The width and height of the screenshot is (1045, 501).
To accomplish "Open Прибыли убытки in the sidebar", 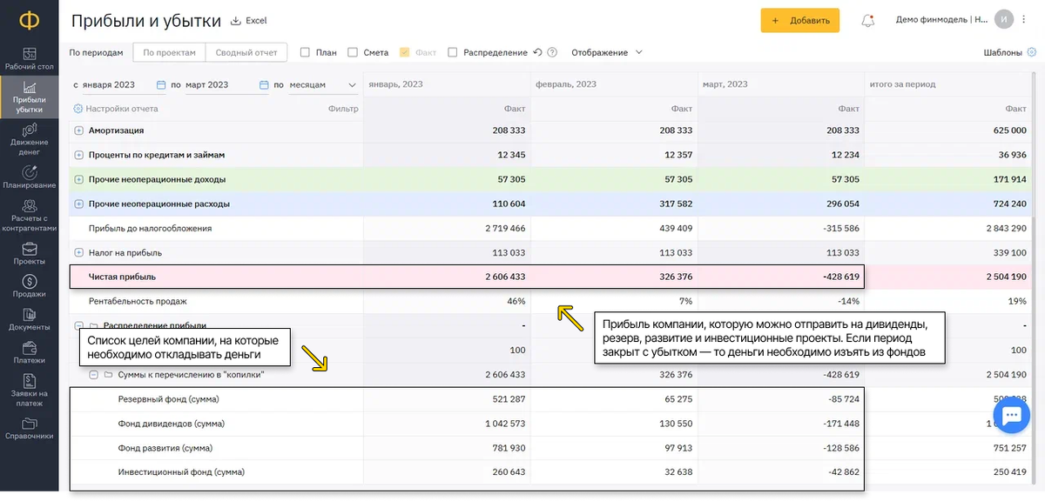I will click(x=30, y=98).
